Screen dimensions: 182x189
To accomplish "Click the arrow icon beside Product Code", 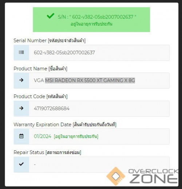I will [21, 108].
